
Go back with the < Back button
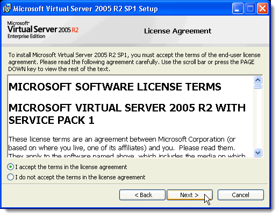[142, 195]
